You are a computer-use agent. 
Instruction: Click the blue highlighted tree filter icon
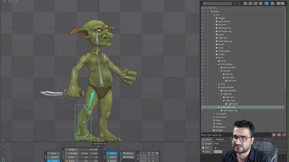[266, 4]
